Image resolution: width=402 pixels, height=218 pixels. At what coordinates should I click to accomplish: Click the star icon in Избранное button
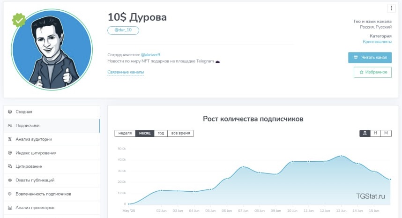361,72
